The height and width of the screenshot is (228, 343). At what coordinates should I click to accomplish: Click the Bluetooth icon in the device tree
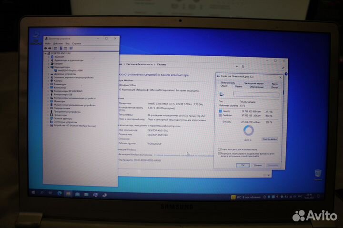52,57
